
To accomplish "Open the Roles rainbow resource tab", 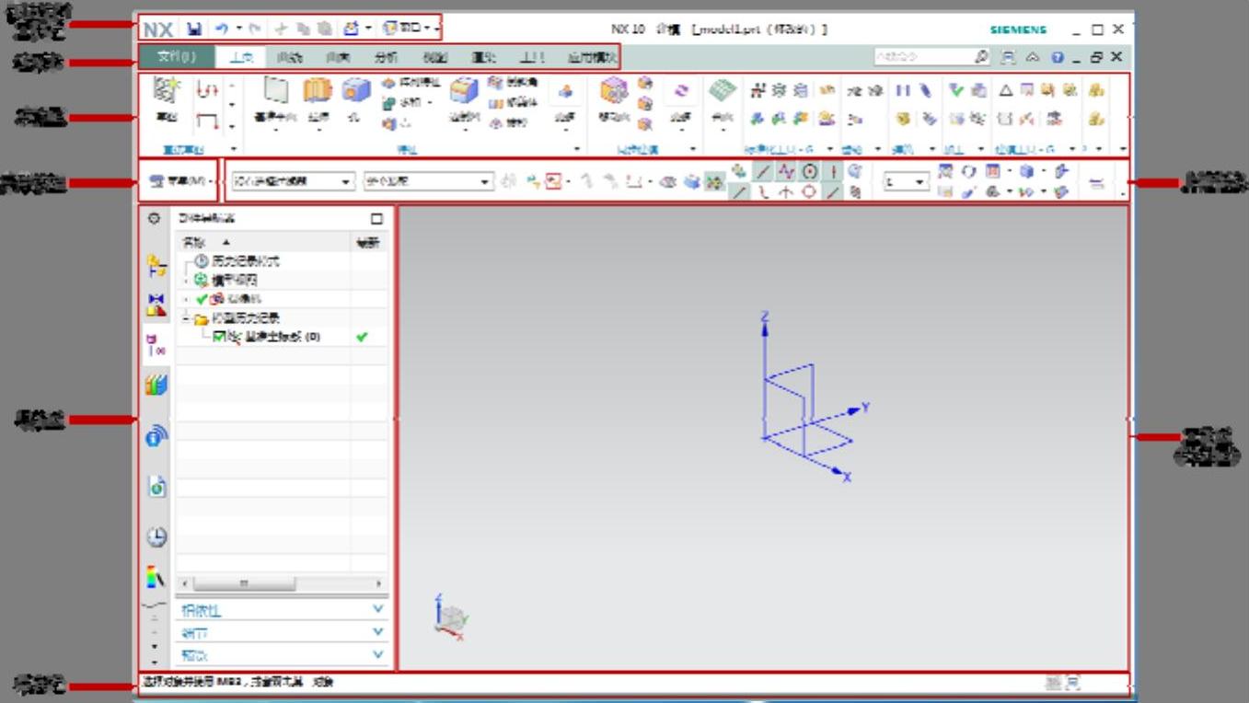I will (156, 578).
